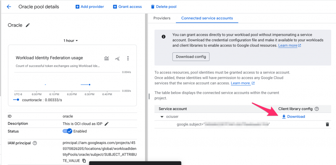The width and height of the screenshot is (336, 165).
Task: Click the back arrow icon
Action: point(9,7)
